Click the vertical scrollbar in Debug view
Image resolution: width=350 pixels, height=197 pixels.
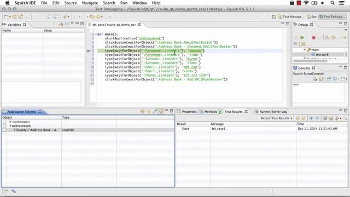point(346,54)
